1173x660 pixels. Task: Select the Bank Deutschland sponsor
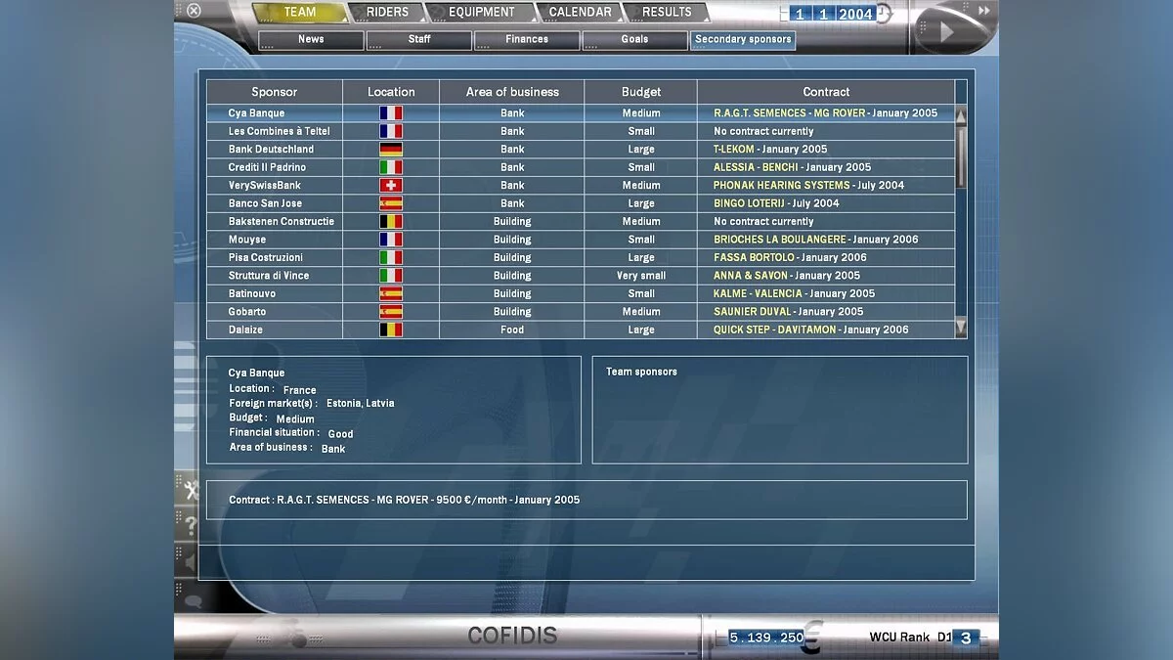[581, 150]
